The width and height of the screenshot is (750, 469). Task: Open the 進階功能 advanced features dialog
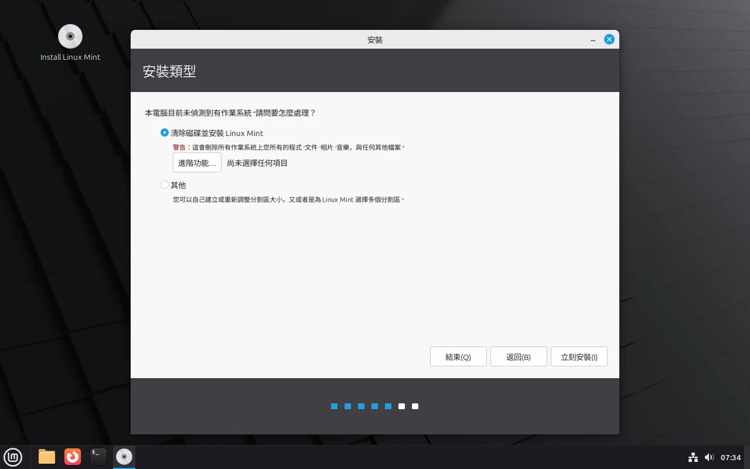click(197, 162)
